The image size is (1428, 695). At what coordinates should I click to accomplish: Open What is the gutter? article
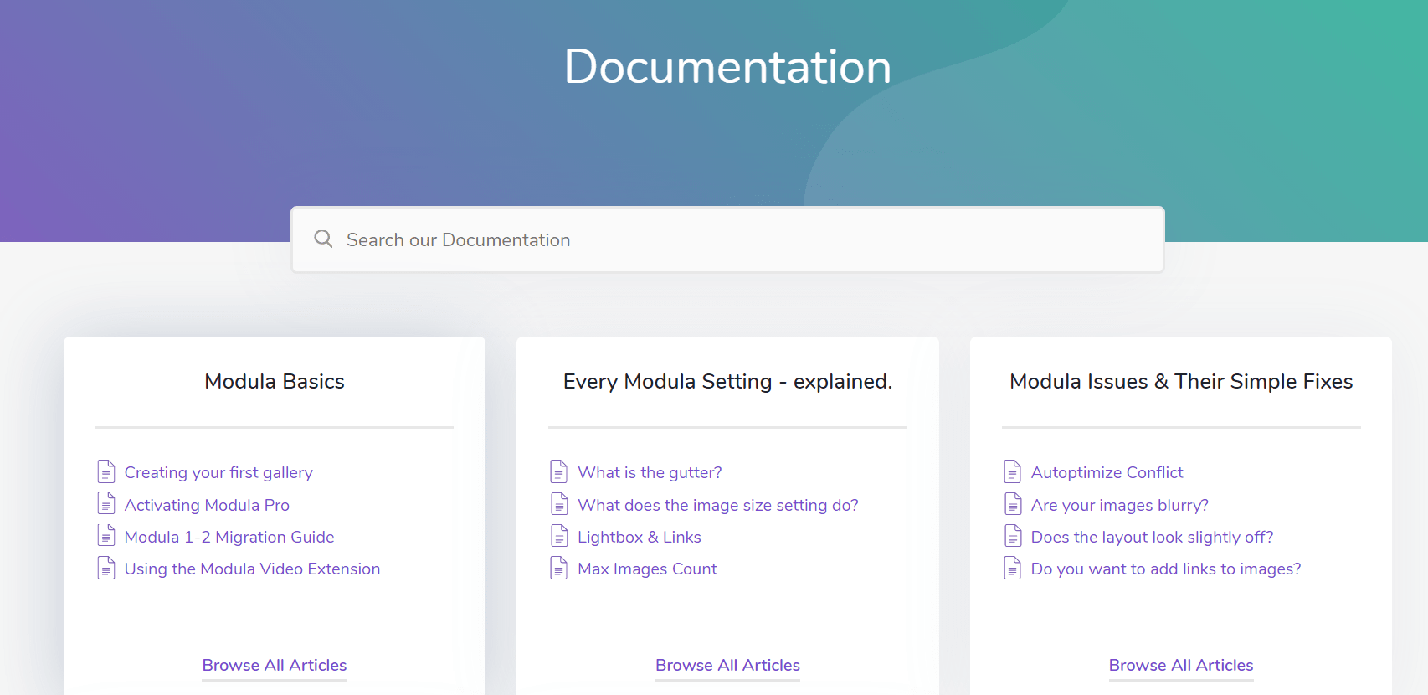[650, 472]
